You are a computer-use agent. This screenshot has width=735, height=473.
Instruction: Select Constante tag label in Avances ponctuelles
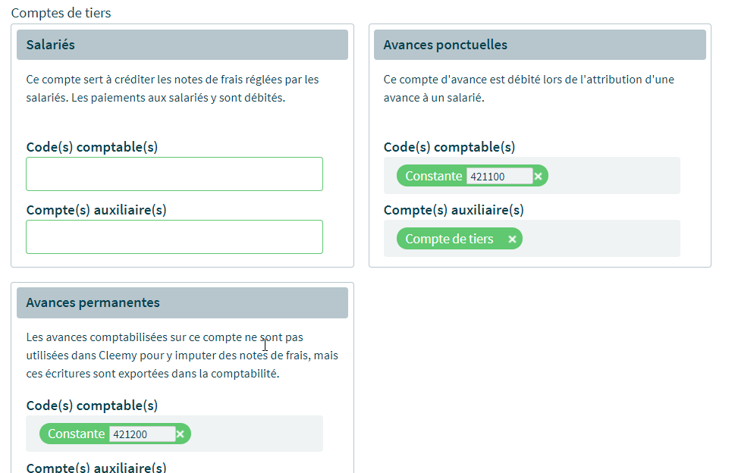[433, 176]
